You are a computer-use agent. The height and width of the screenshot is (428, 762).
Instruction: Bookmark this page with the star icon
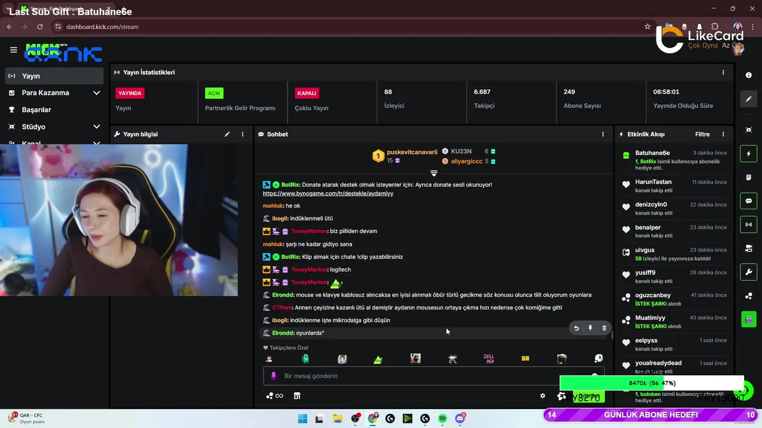tap(648, 27)
